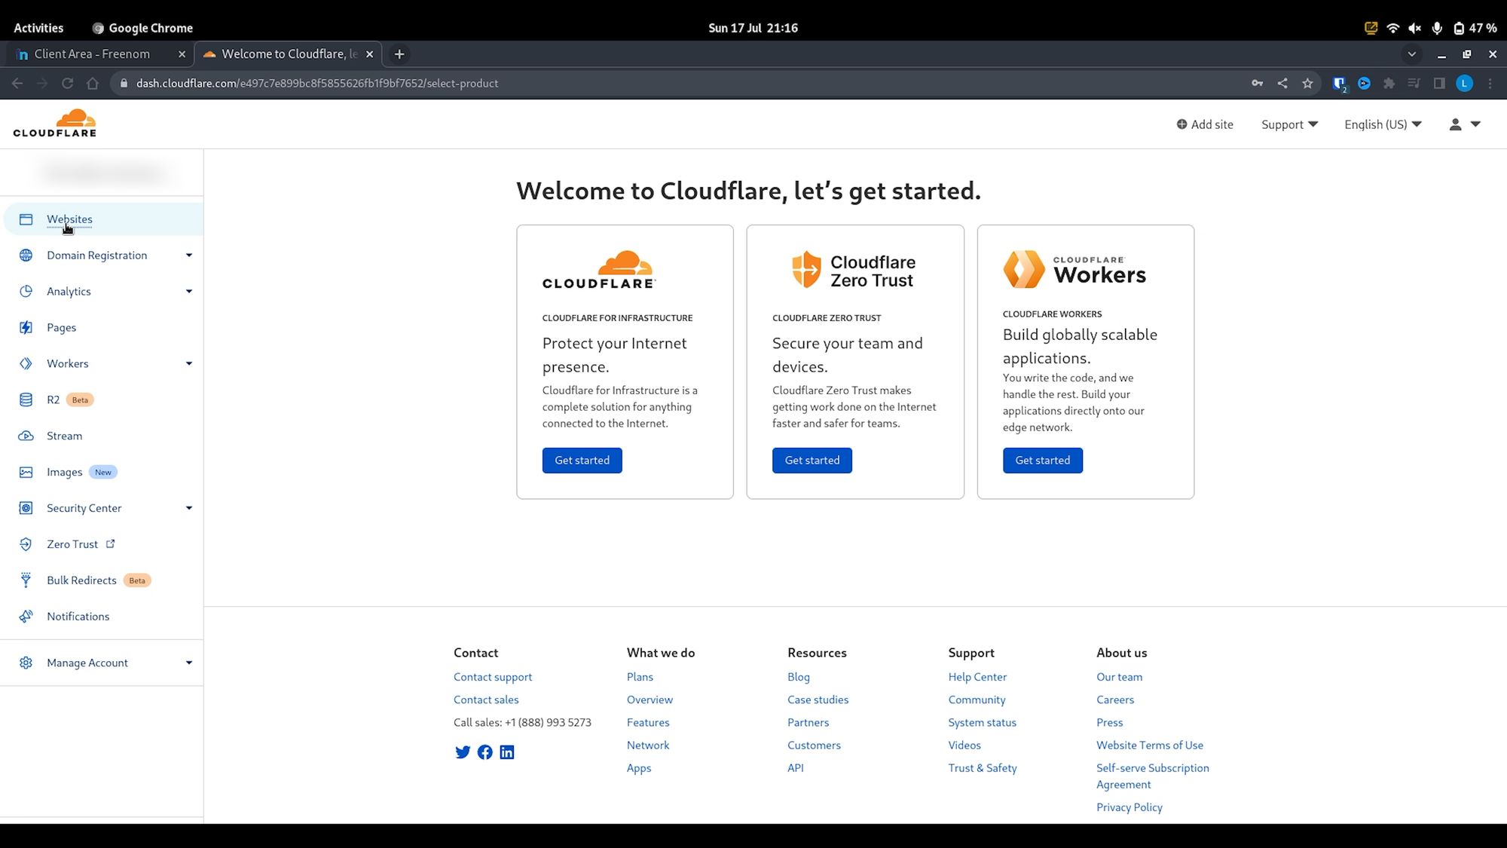Open the Blog footer link
1507x848 pixels.
798,677
